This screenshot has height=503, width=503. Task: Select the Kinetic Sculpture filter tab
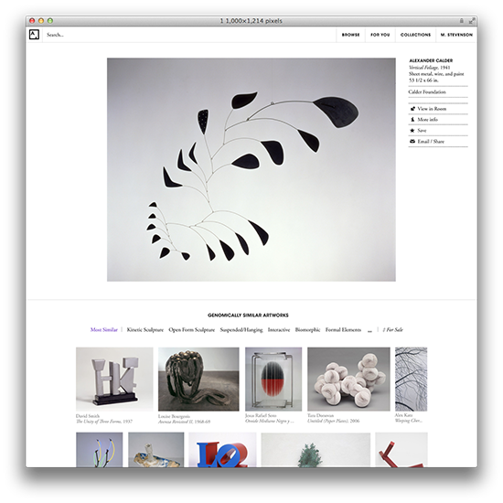145,329
